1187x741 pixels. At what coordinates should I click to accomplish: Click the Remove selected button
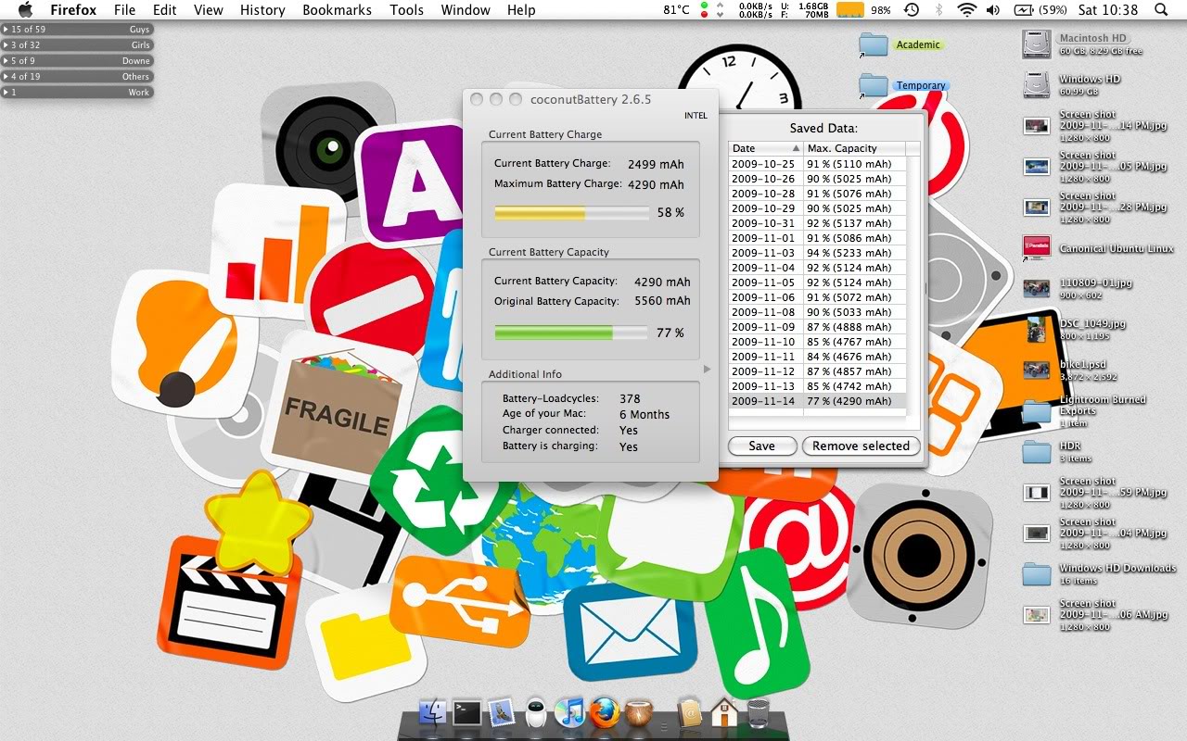861,446
